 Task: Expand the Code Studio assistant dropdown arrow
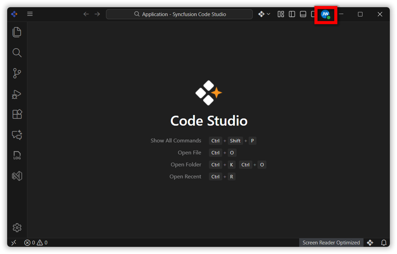pyautogui.click(x=268, y=14)
